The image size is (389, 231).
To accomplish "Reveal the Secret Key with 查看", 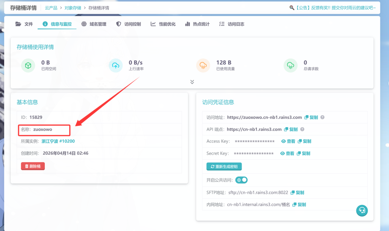I will pos(287,153).
